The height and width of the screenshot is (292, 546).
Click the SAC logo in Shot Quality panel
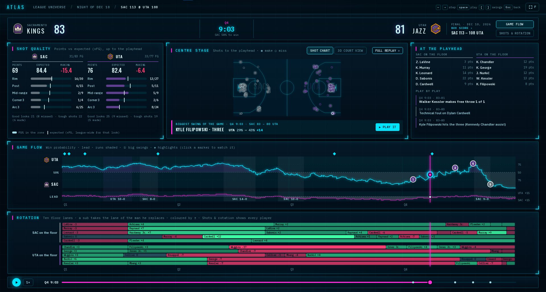(x=35, y=57)
